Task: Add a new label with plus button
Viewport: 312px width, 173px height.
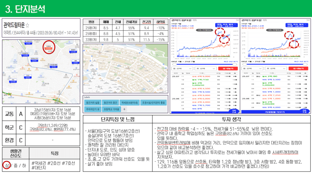Action: point(124,109)
